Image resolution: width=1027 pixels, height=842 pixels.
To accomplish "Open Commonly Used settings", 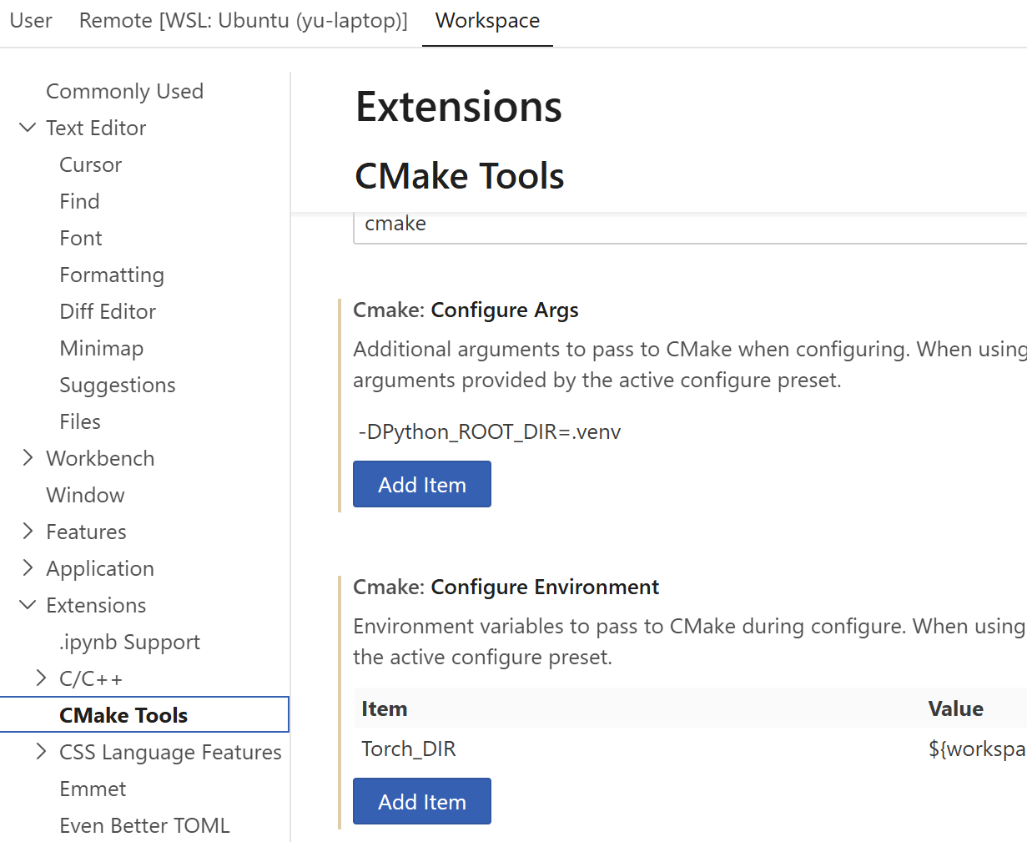I will 124,91.
